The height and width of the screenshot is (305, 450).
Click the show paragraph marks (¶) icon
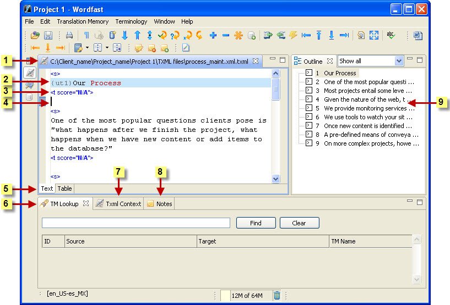(x=86, y=35)
